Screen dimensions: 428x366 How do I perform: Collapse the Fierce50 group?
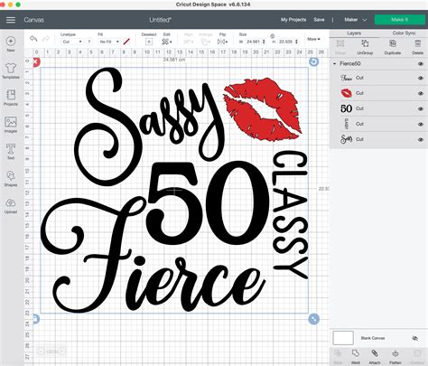[334, 64]
